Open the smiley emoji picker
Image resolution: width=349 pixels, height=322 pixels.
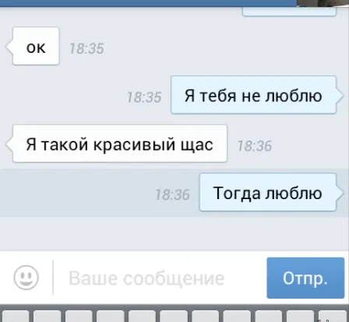26,278
